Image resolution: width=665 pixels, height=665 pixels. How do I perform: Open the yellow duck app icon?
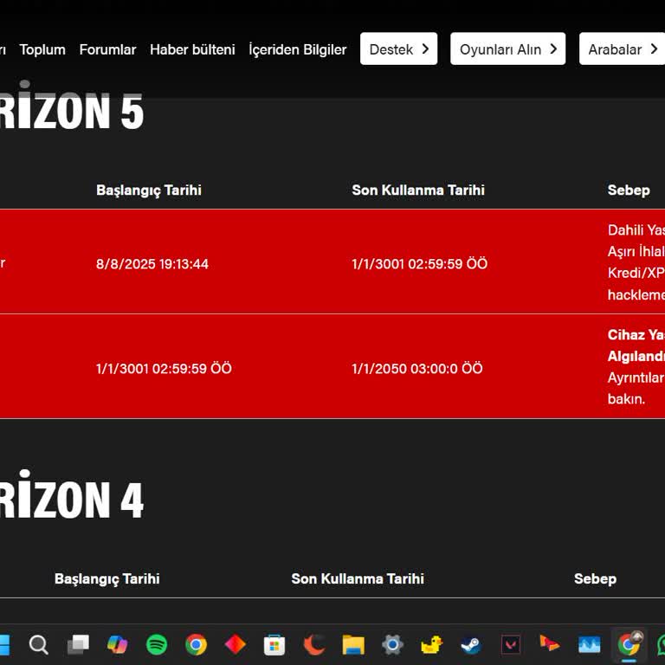[x=432, y=644]
